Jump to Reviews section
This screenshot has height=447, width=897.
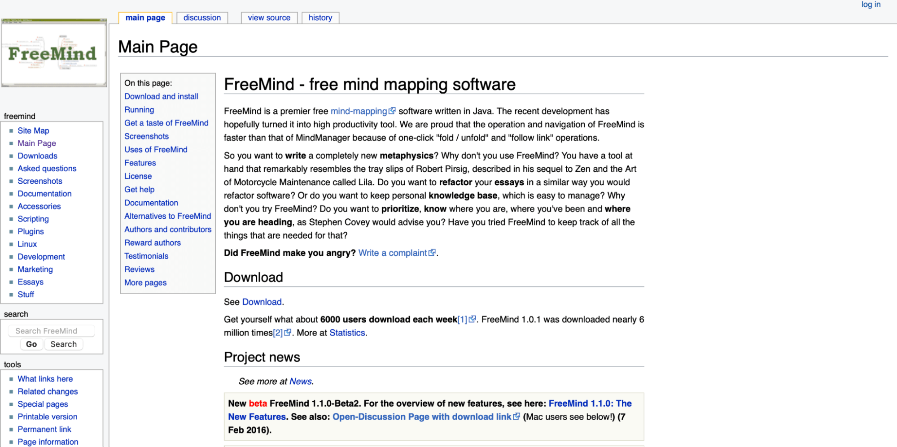click(x=140, y=269)
